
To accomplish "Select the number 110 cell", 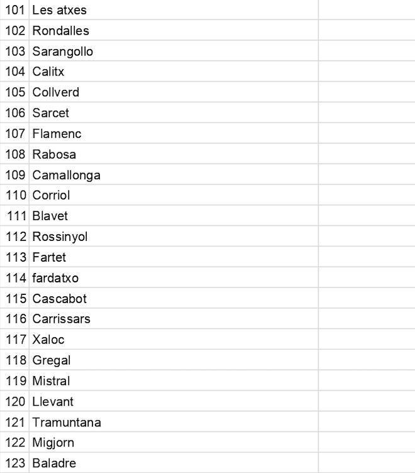I will (14, 195).
